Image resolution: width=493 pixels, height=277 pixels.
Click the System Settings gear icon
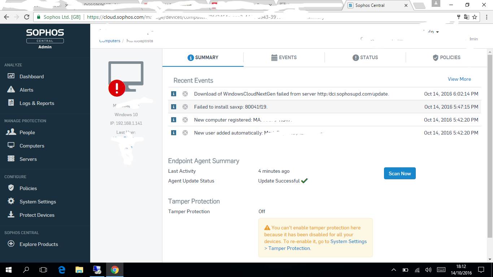coord(11,201)
